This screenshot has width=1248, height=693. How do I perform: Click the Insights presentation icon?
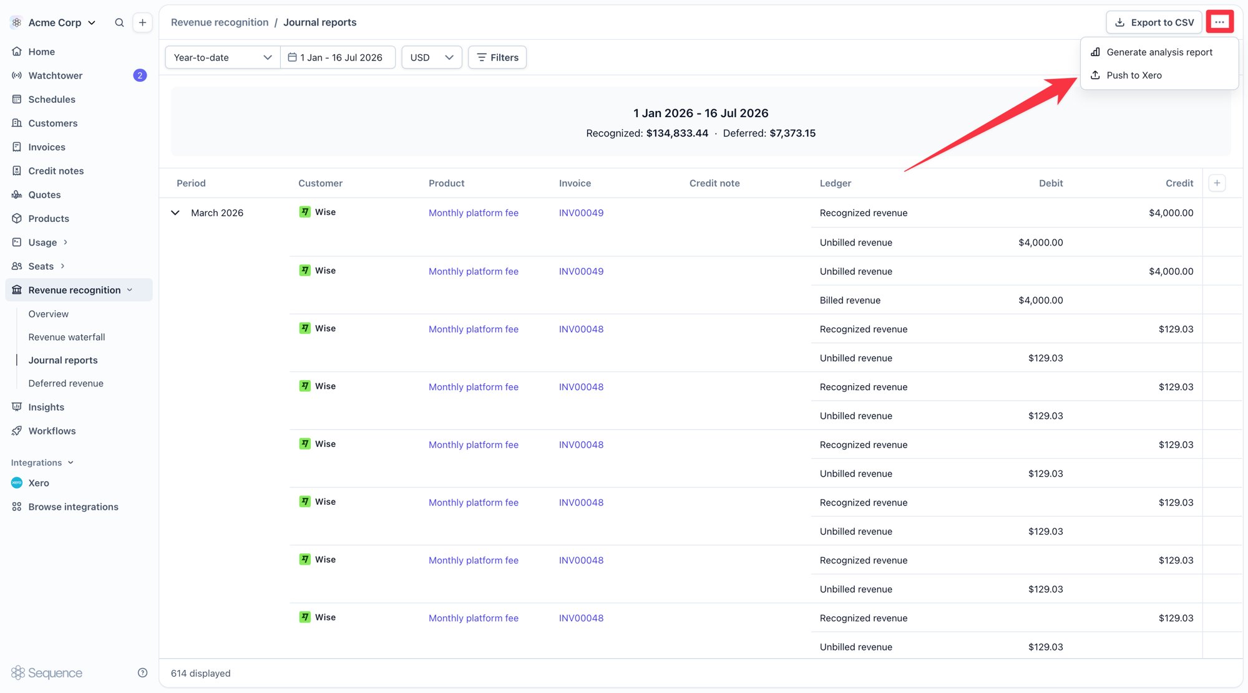[x=17, y=407]
